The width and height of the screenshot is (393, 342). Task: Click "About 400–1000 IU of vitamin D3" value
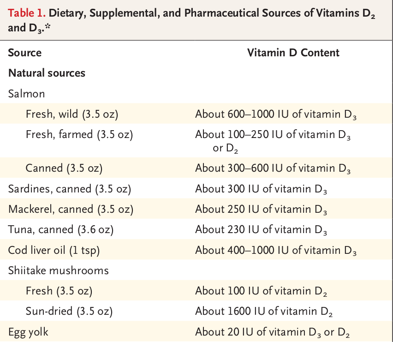276,250
